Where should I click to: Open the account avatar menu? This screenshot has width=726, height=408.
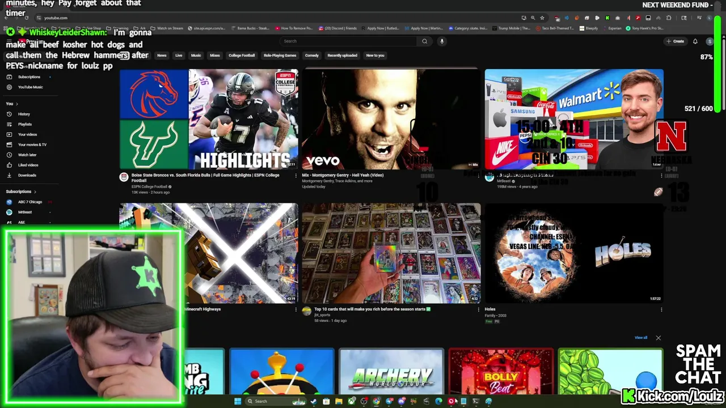(710, 41)
